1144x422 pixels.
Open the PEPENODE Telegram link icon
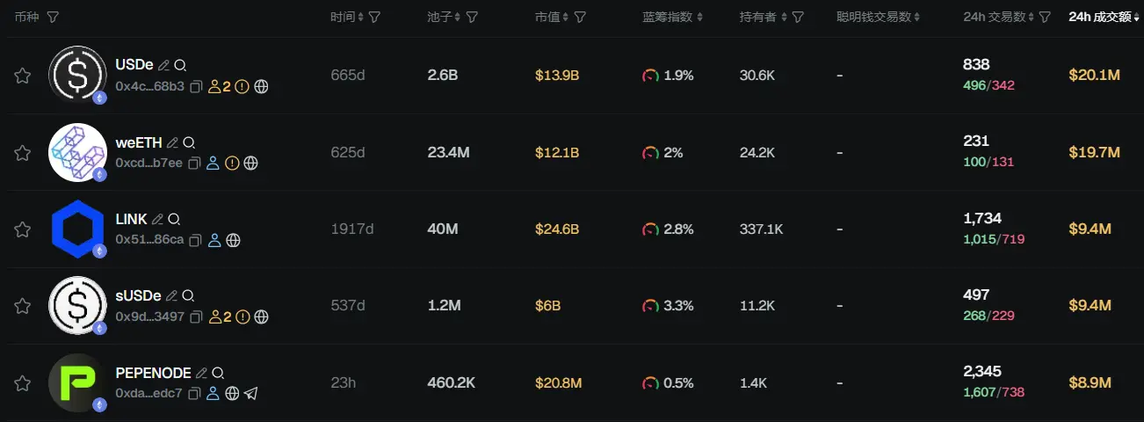pyautogui.click(x=251, y=393)
